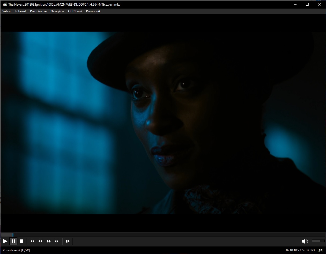Click the Pause button
The width and height of the screenshot is (326, 254).
[13, 241]
